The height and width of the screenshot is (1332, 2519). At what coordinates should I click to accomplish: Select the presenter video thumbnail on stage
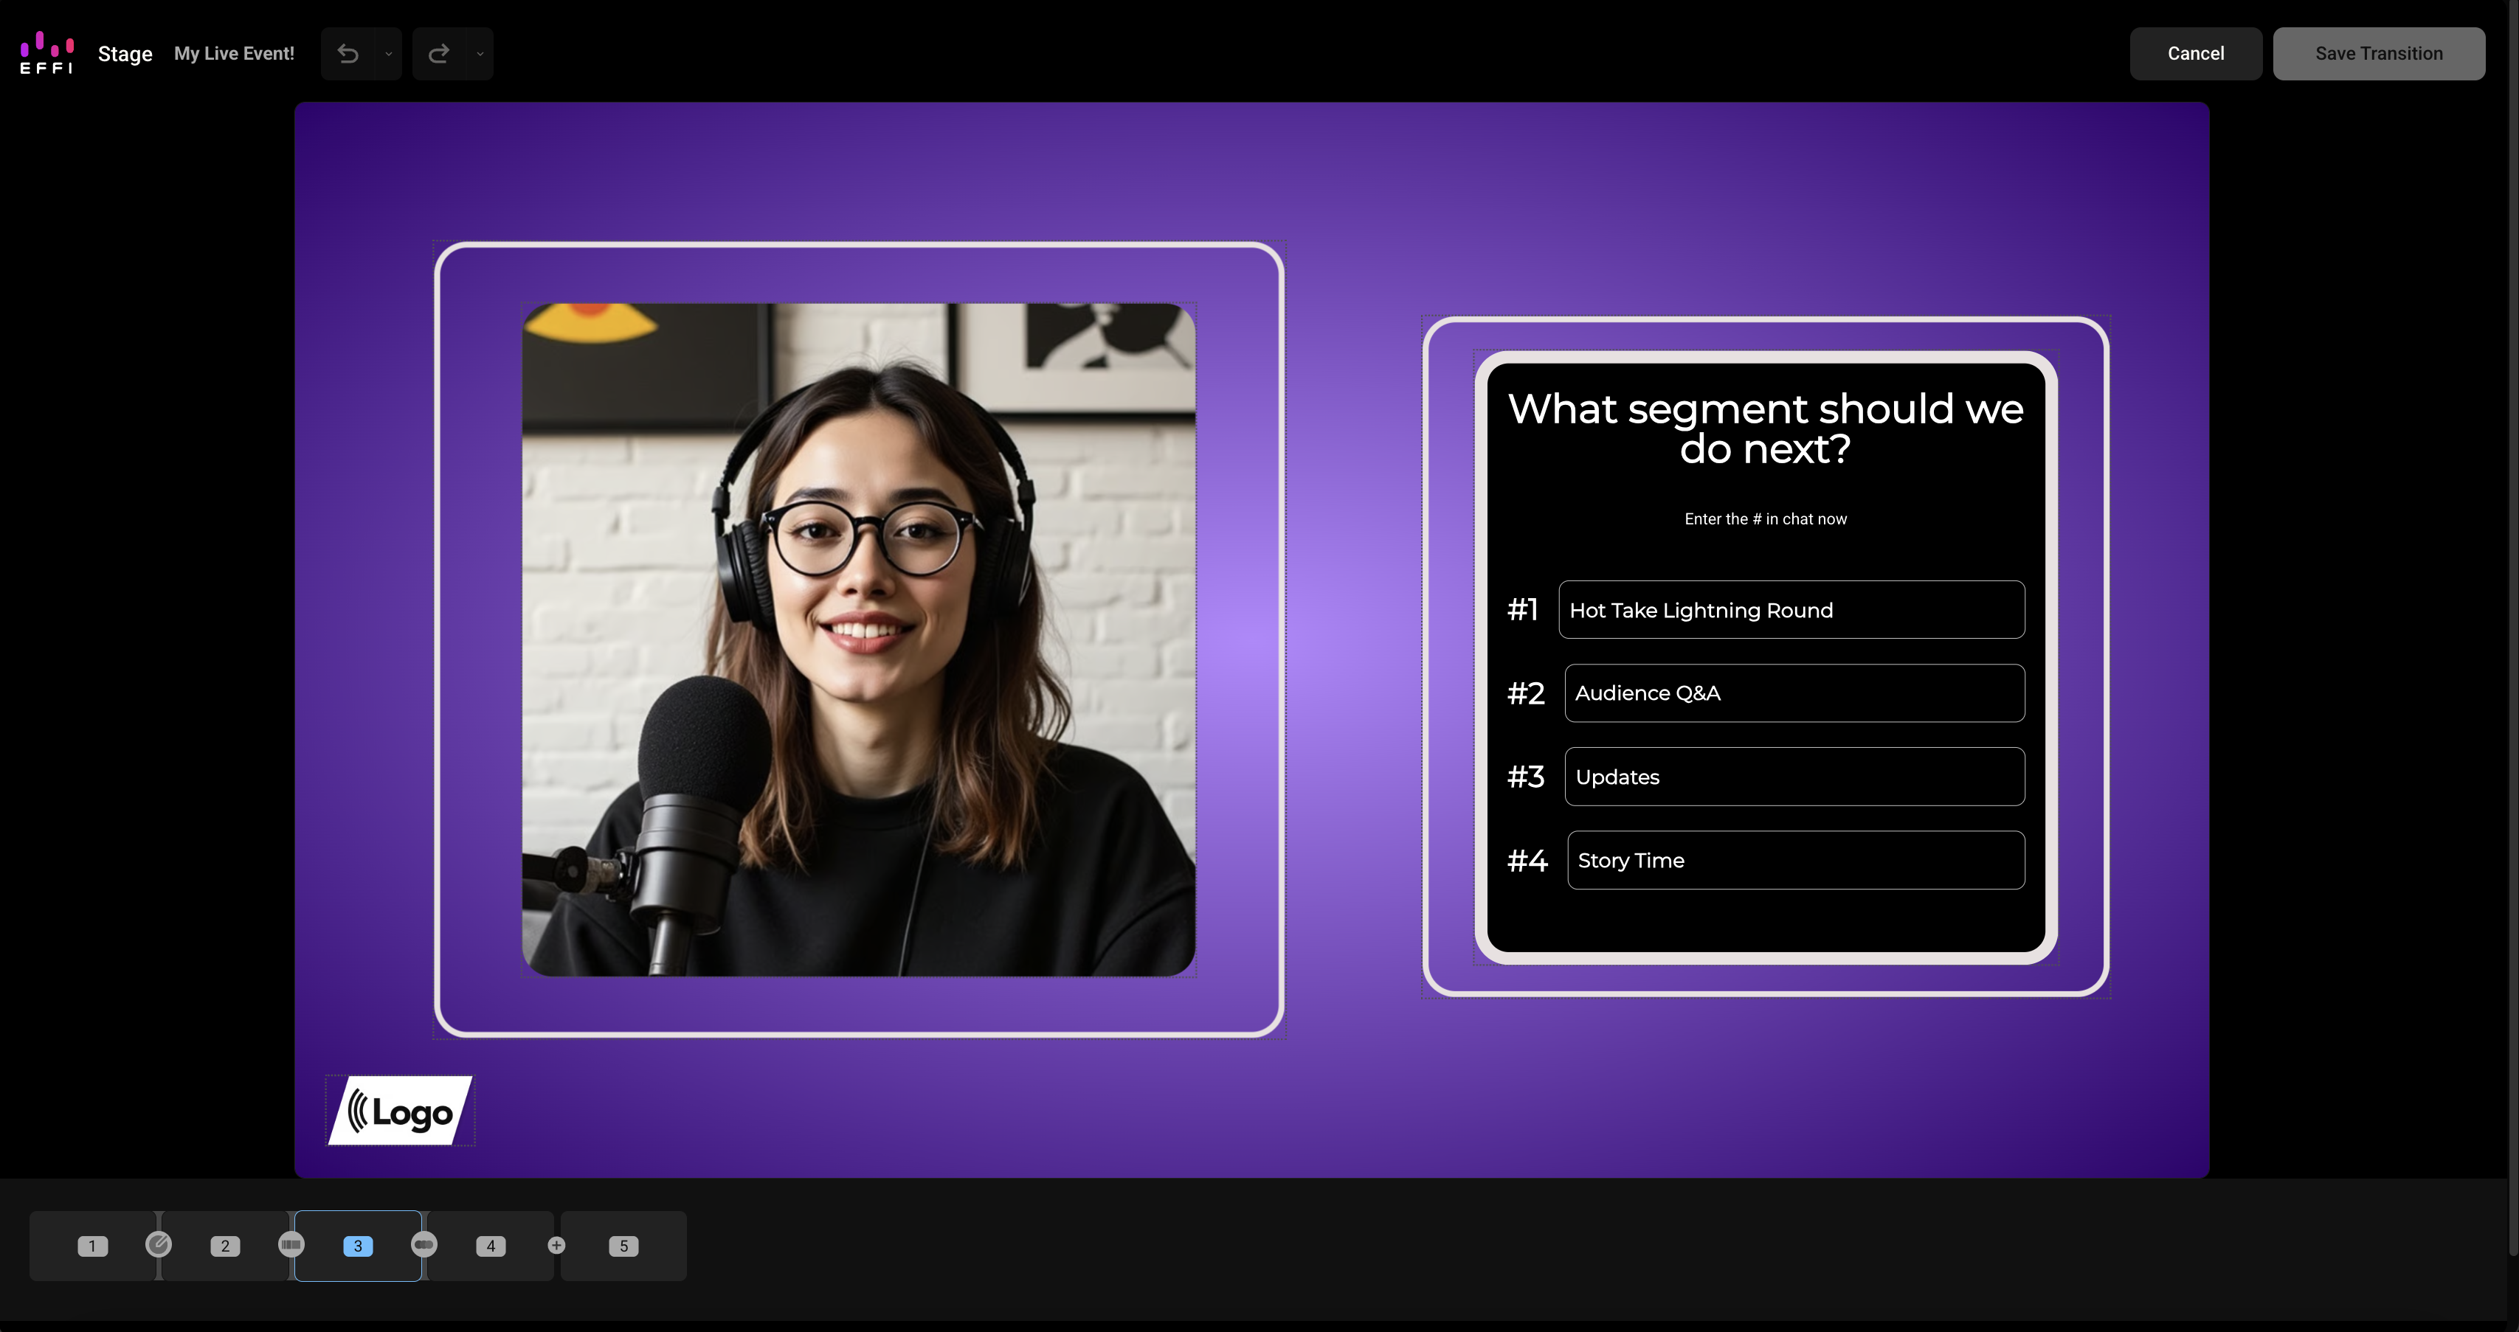pyautogui.click(x=859, y=639)
